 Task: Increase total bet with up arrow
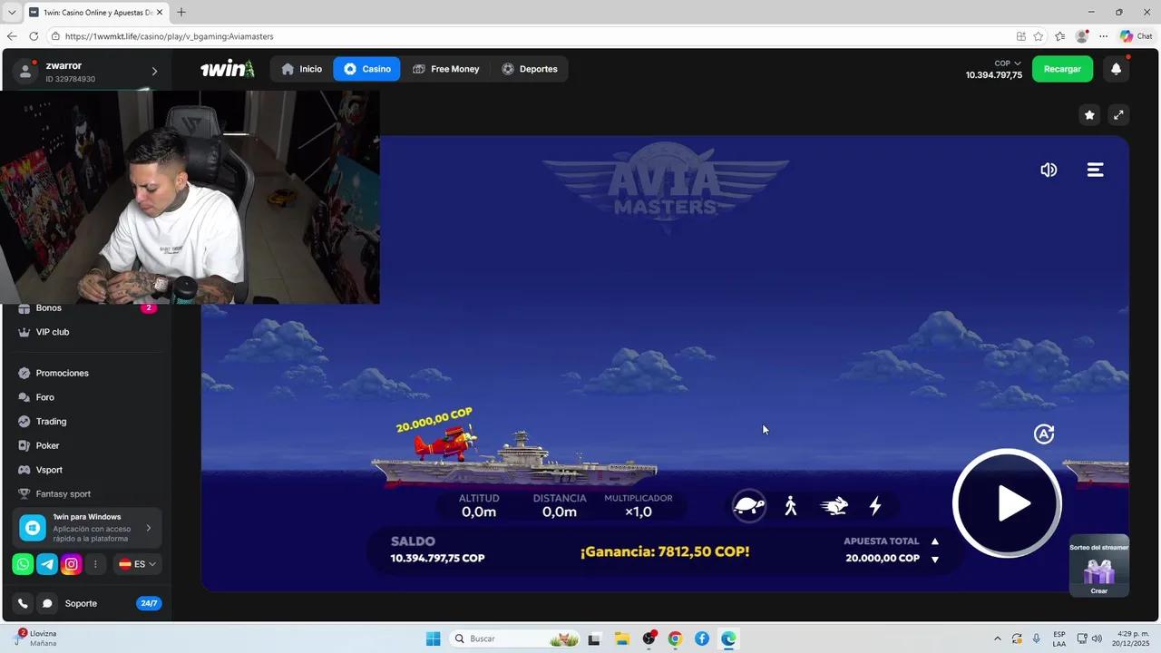click(x=935, y=541)
